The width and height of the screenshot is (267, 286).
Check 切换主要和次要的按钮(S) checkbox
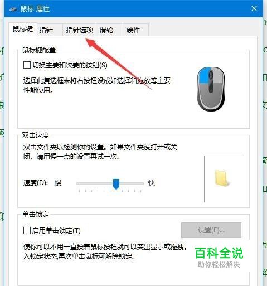[x=27, y=65]
